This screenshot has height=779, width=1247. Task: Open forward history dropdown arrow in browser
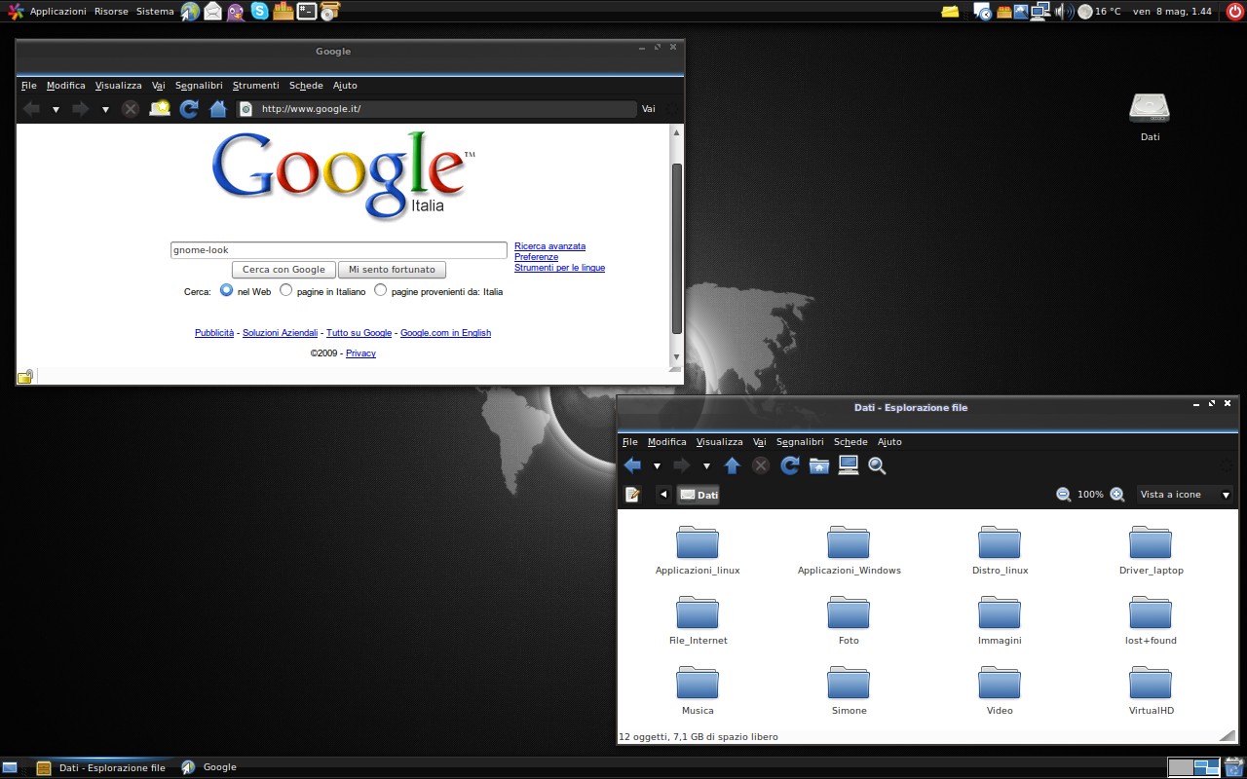(105, 110)
